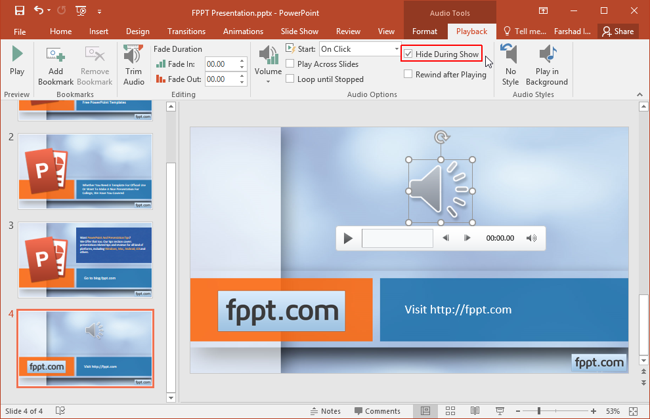
Task: Open the Design tab
Action: pos(138,31)
